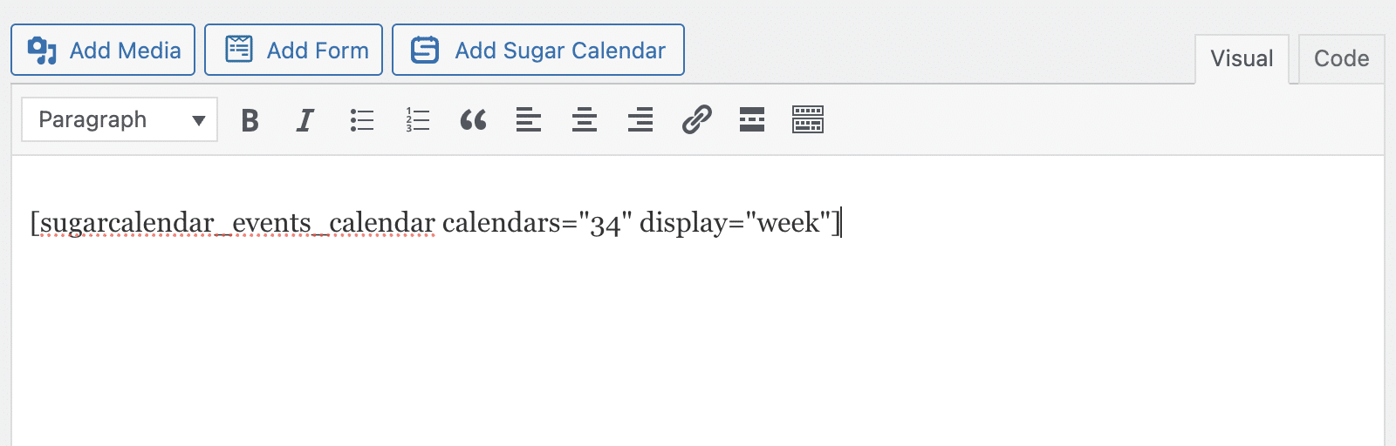Click the empty editor area below the shortcode

click(698, 348)
